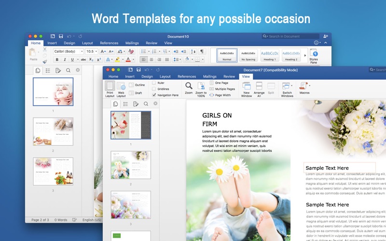Image resolution: width=386 pixels, height=241 pixels.
Task: Increase indent in Document10 ribbon
Action: pyautogui.click(x=184, y=52)
